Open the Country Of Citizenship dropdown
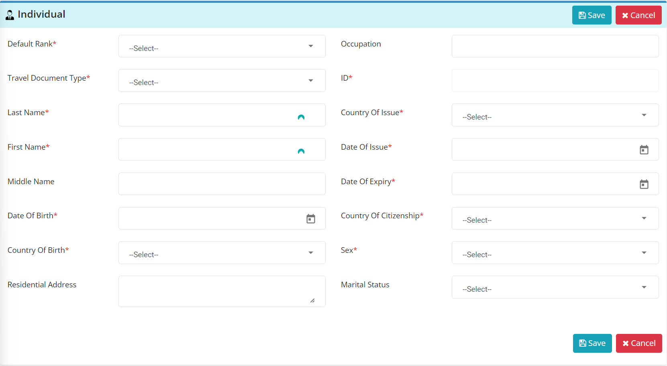 [x=555, y=219]
